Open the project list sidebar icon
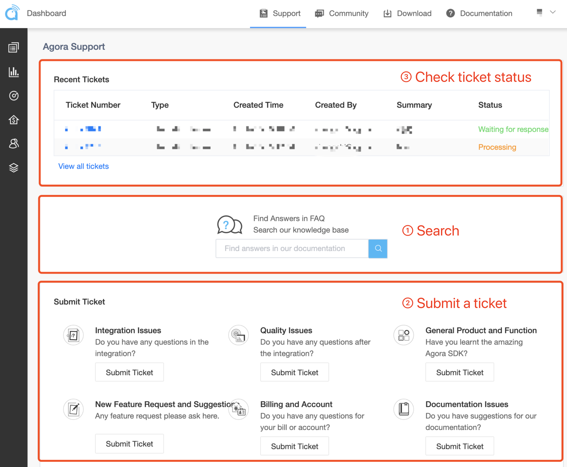The width and height of the screenshot is (567, 467). 14,47
